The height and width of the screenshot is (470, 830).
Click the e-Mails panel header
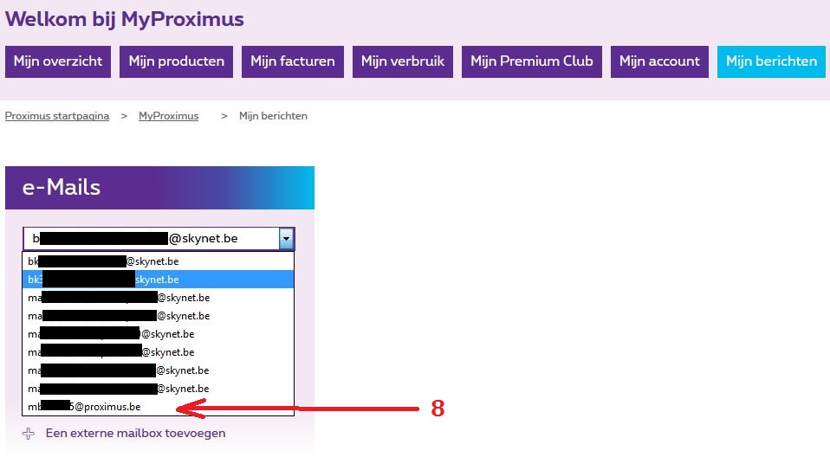click(x=159, y=188)
